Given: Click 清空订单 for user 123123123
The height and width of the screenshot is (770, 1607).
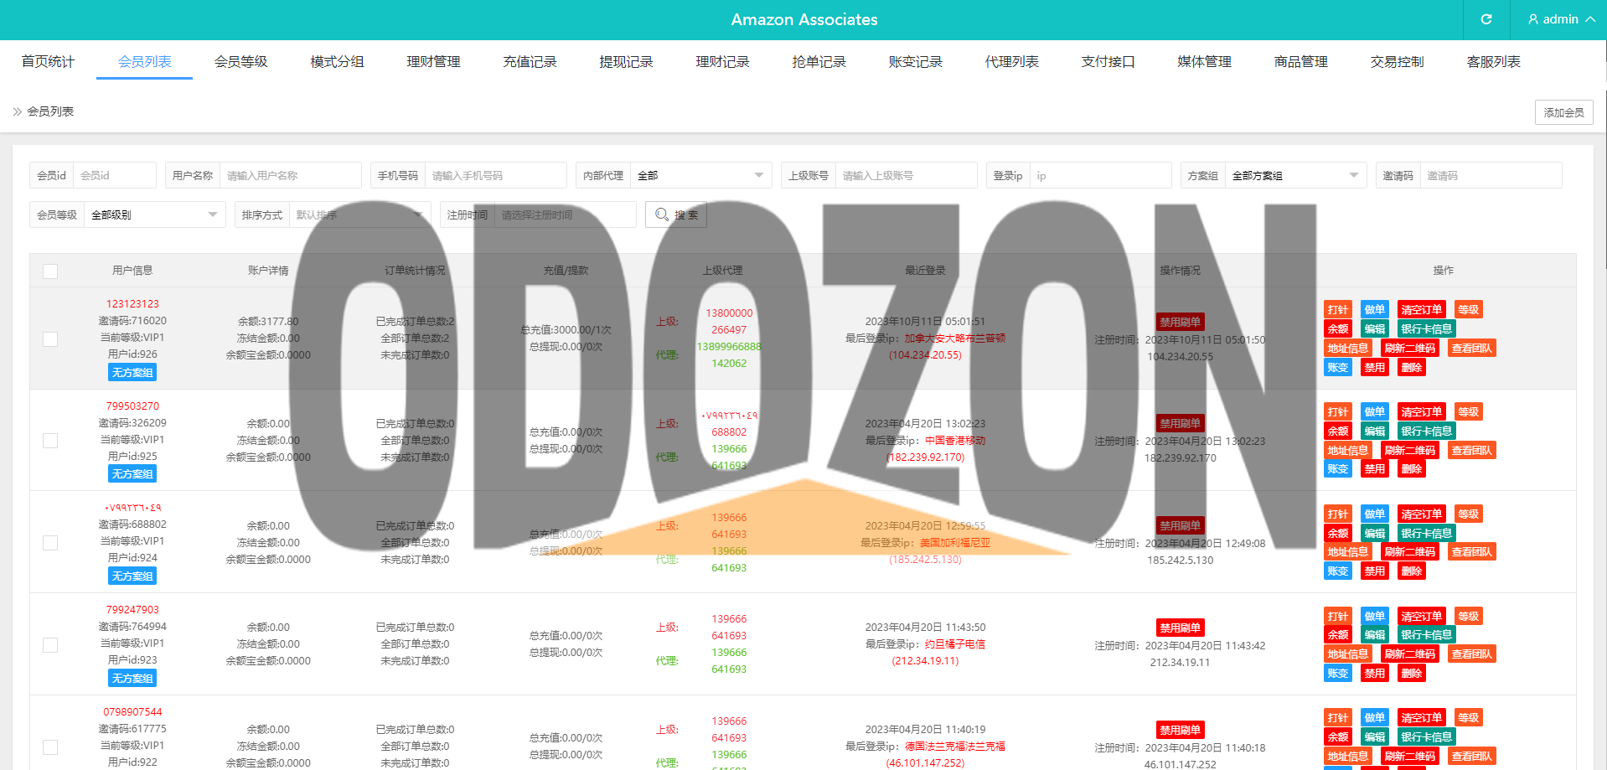Looking at the screenshot, I should click(x=1422, y=309).
